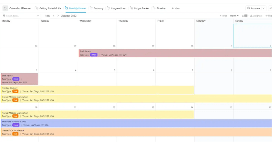Click Event tag on first-week Staff Retreat

click(x=94, y=55)
